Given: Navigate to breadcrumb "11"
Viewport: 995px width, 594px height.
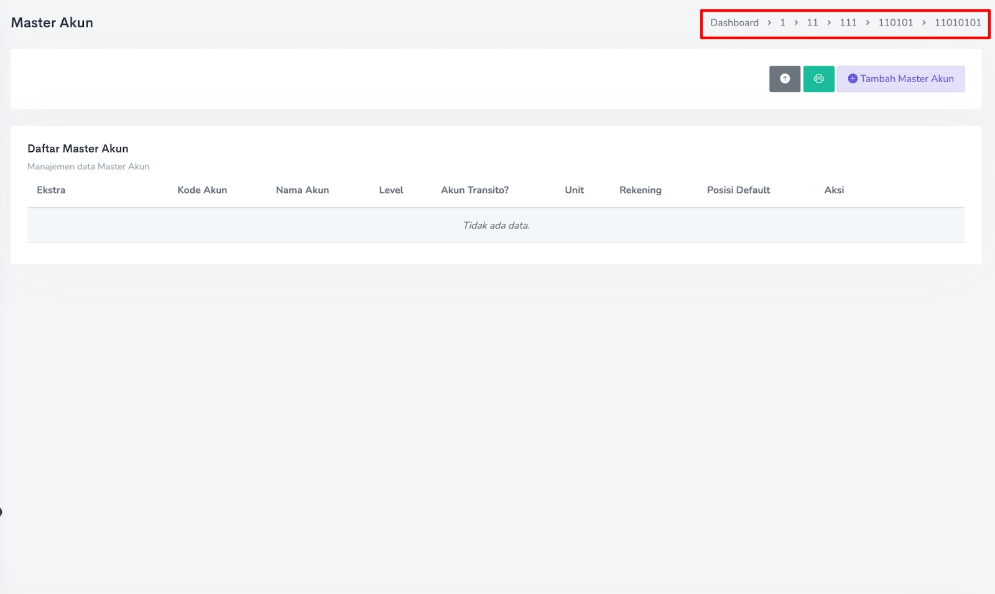Looking at the screenshot, I should click(812, 23).
